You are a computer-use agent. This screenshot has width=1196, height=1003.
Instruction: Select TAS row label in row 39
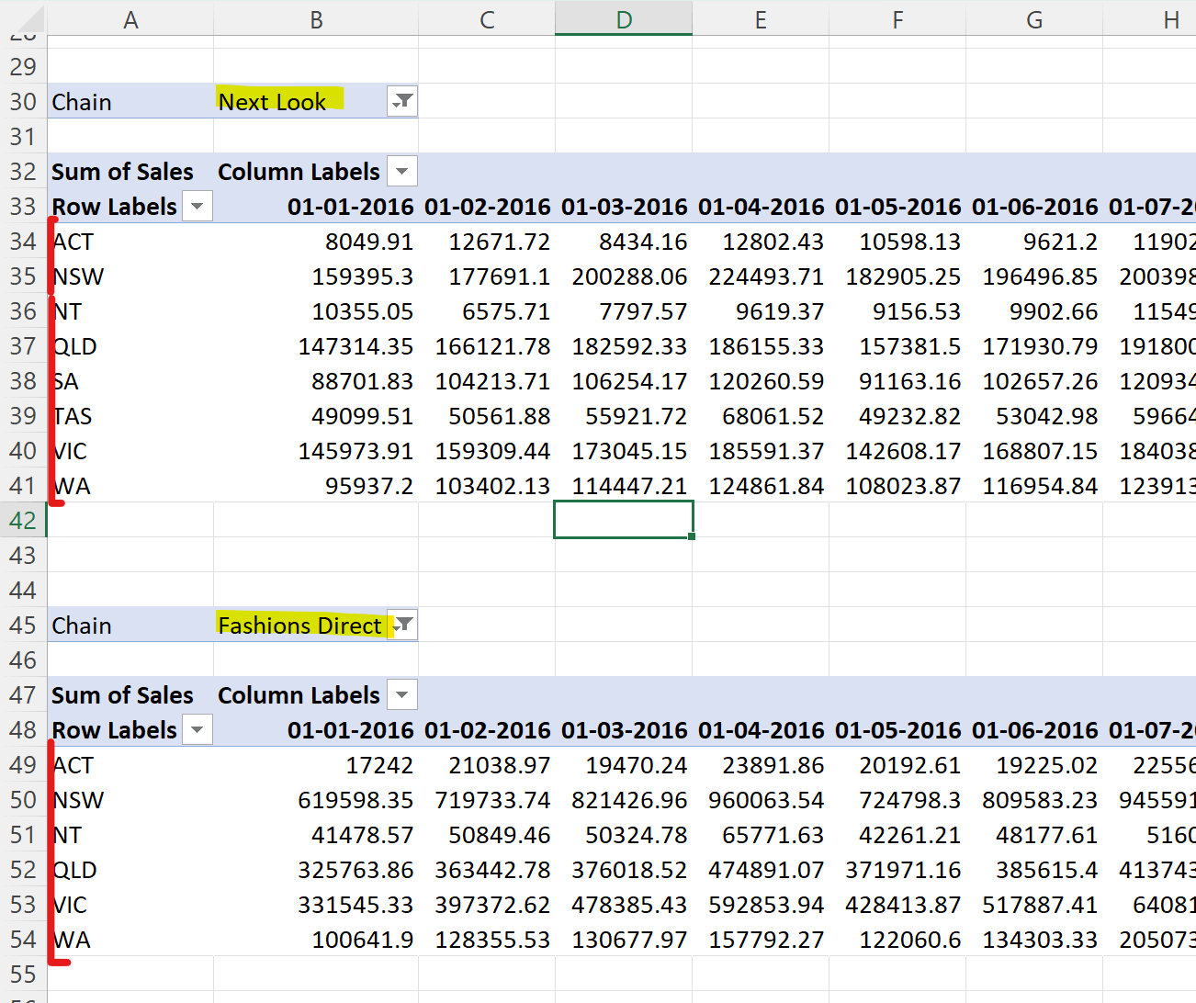click(130, 415)
